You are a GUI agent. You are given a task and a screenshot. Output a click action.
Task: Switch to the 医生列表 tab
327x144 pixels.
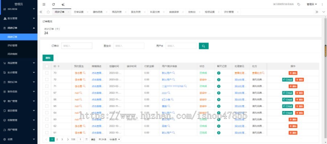136,12
